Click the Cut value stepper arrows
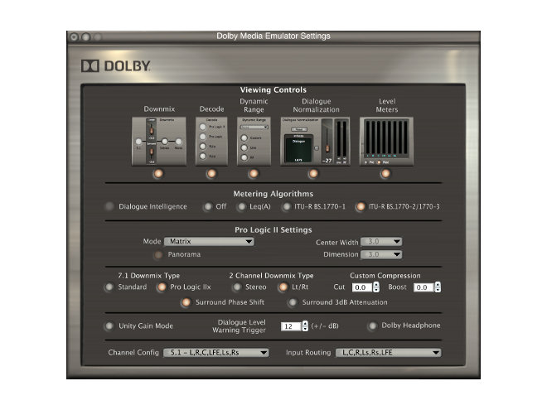Image resolution: width=547 pixels, height=410 pixels. coord(376,287)
